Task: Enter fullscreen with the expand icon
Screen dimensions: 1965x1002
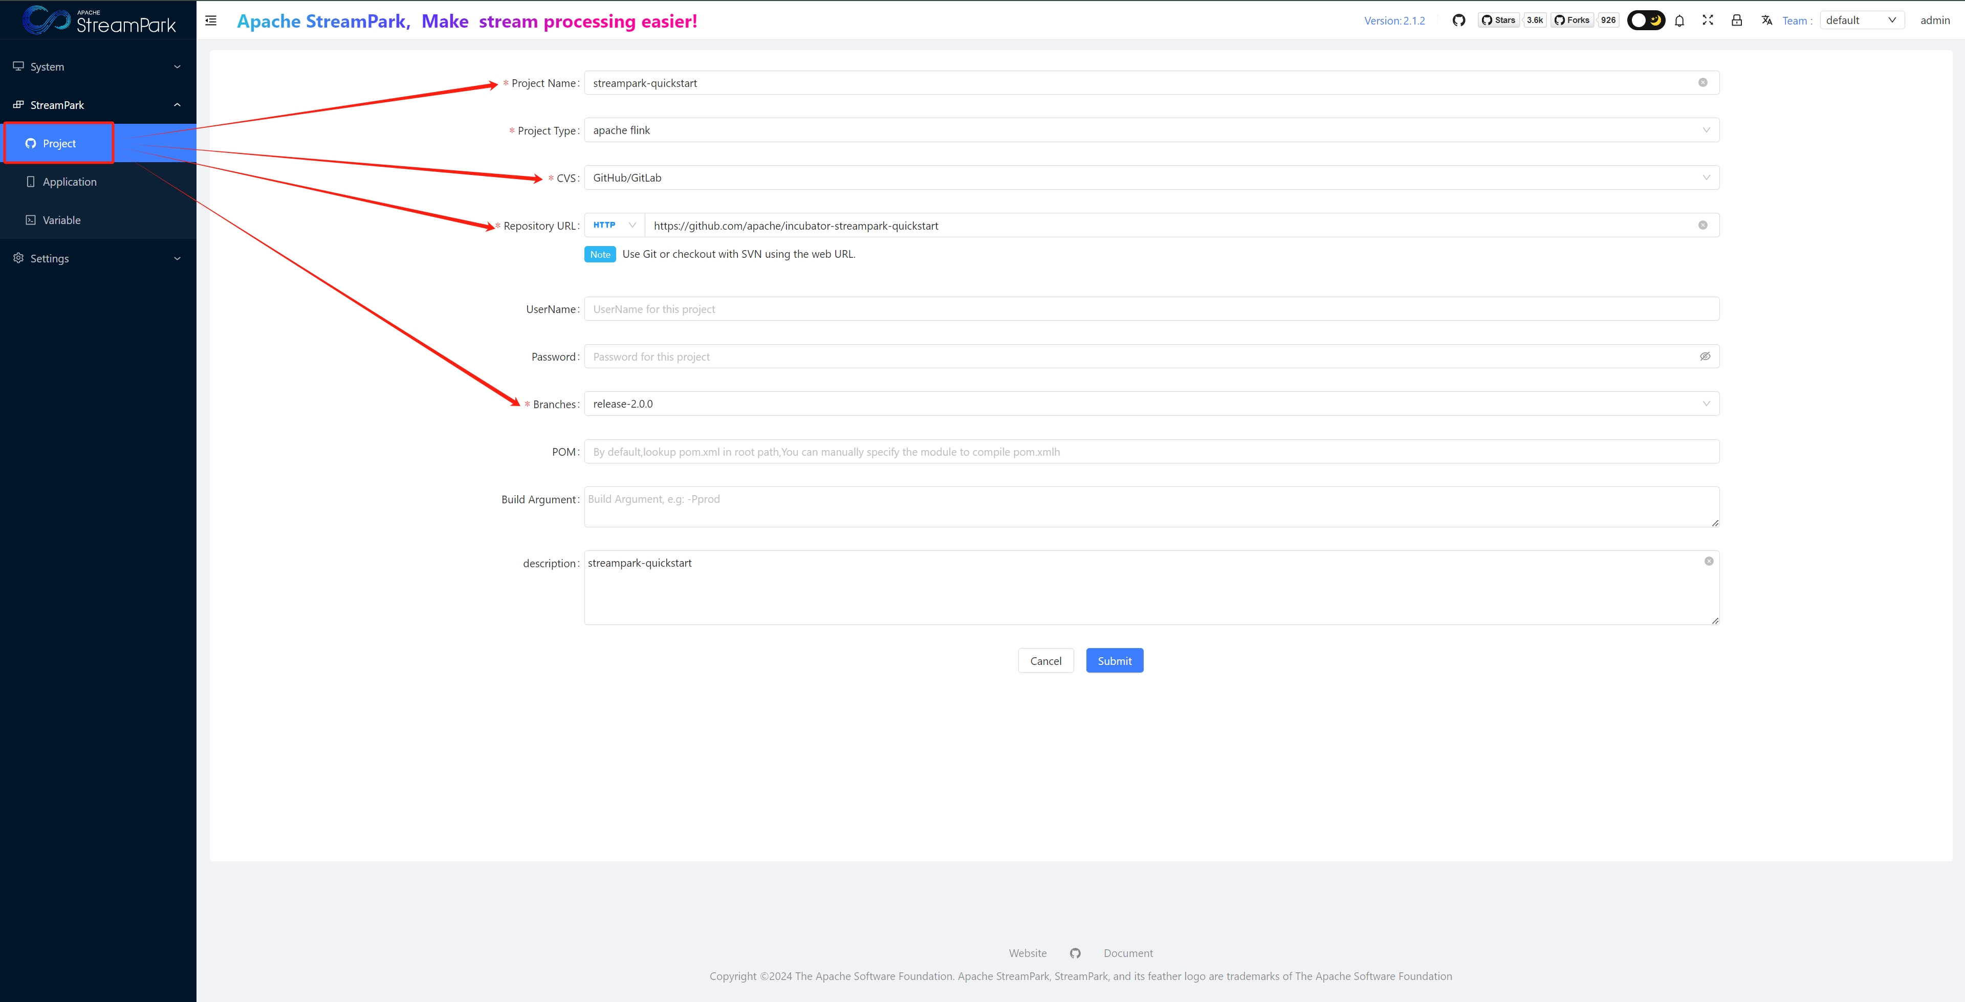Action: (x=1708, y=20)
